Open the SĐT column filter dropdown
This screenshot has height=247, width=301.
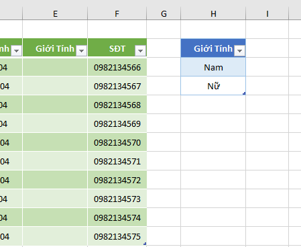click(140, 50)
